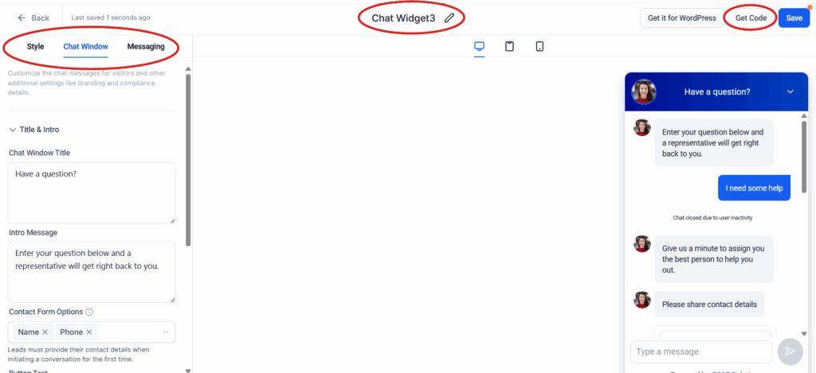Click the agent avatar in chat header
Viewport: 816px width, 373px height.
point(644,92)
